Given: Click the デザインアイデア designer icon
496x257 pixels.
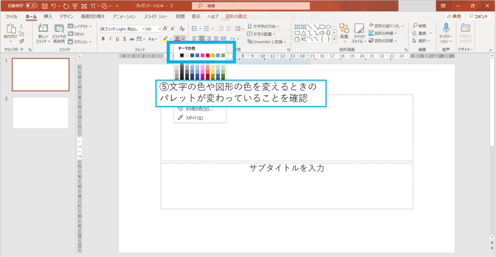Looking at the screenshot, I should [465, 28].
